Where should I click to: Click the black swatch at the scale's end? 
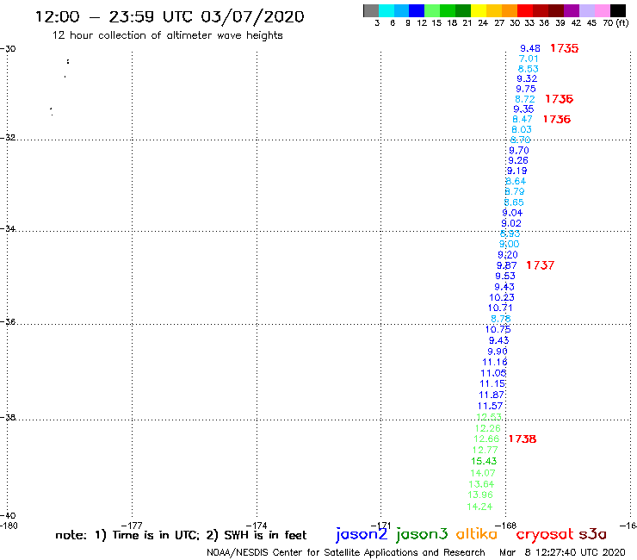[617, 10]
